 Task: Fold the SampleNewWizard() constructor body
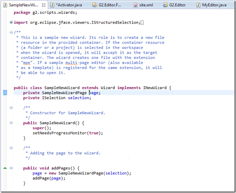tap(11, 123)
